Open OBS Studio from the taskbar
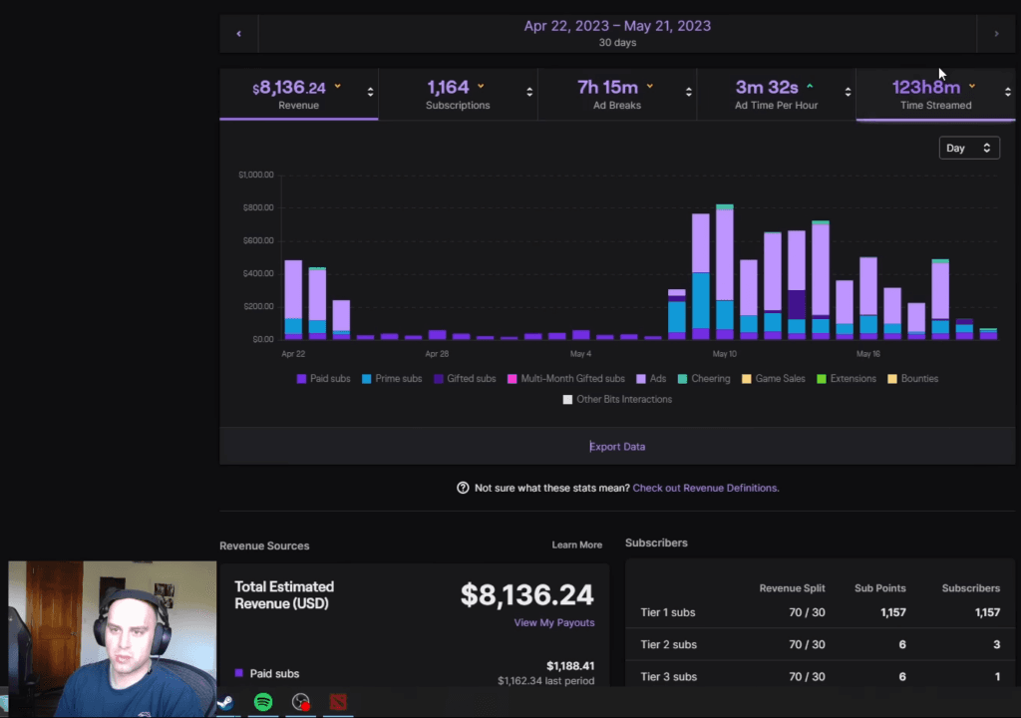This screenshot has width=1021, height=718. tap(301, 703)
